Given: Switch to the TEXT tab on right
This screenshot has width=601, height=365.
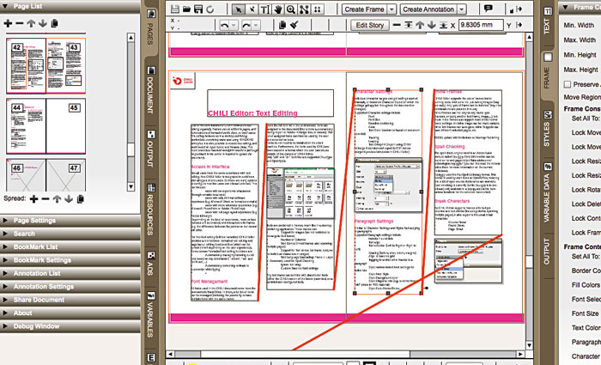Looking at the screenshot, I should (548, 21).
